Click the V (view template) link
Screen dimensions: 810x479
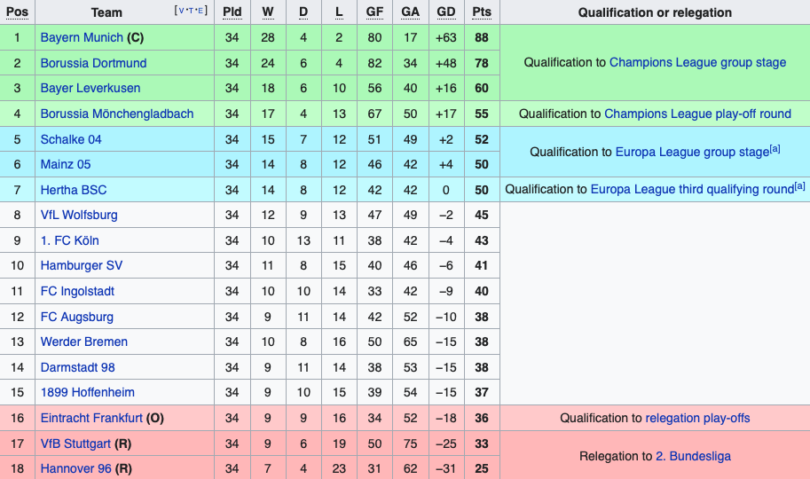point(181,11)
